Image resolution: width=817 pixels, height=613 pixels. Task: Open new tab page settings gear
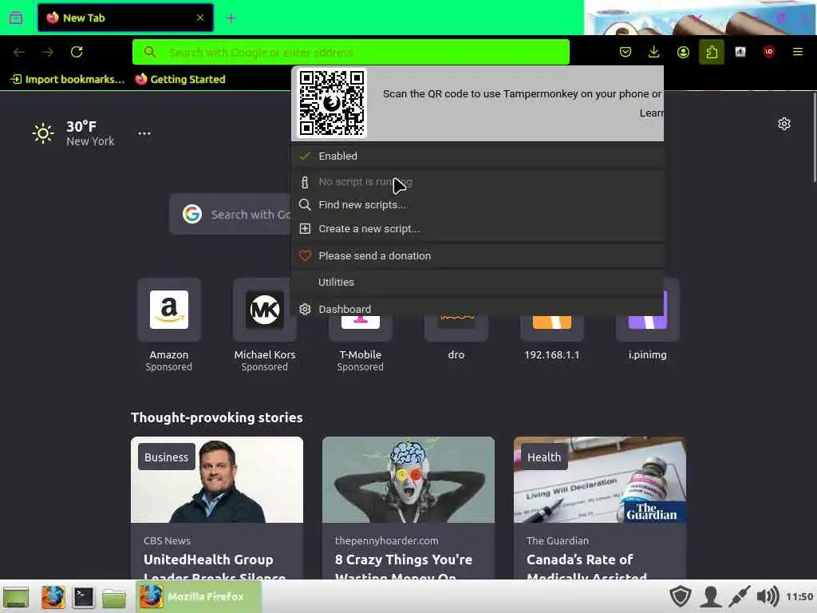[x=784, y=124]
